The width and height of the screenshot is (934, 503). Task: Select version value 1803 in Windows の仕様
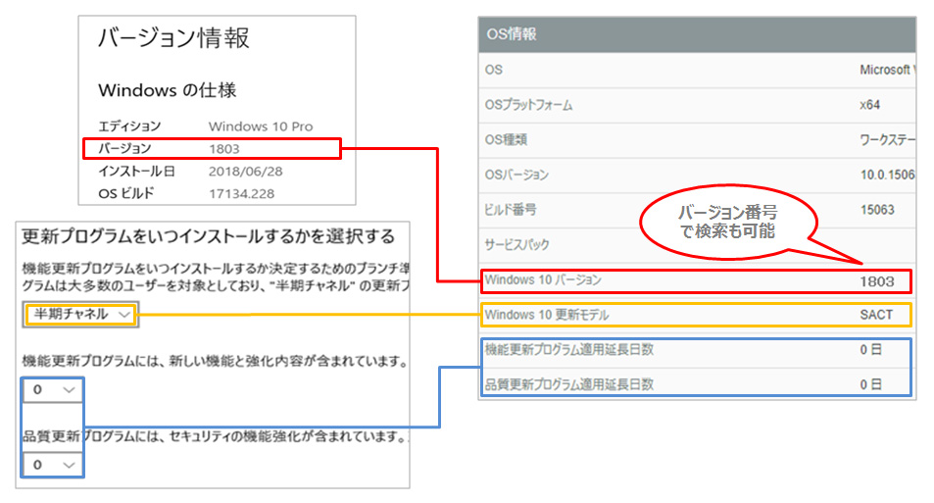(x=224, y=149)
